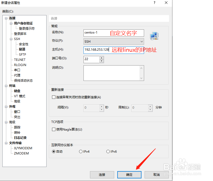Collapse the 高级 top-level tree node
The width and height of the screenshot is (213, 181).
pyautogui.click(x=6, y=122)
